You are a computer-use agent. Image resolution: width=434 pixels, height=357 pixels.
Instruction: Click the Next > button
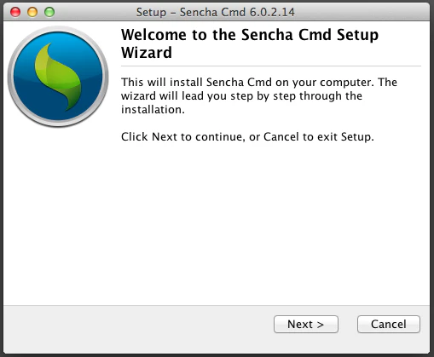pyautogui.click(x=306, y=324)
